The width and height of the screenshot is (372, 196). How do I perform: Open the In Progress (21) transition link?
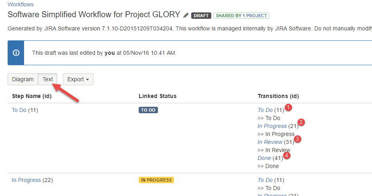click(x=272, y=126)
